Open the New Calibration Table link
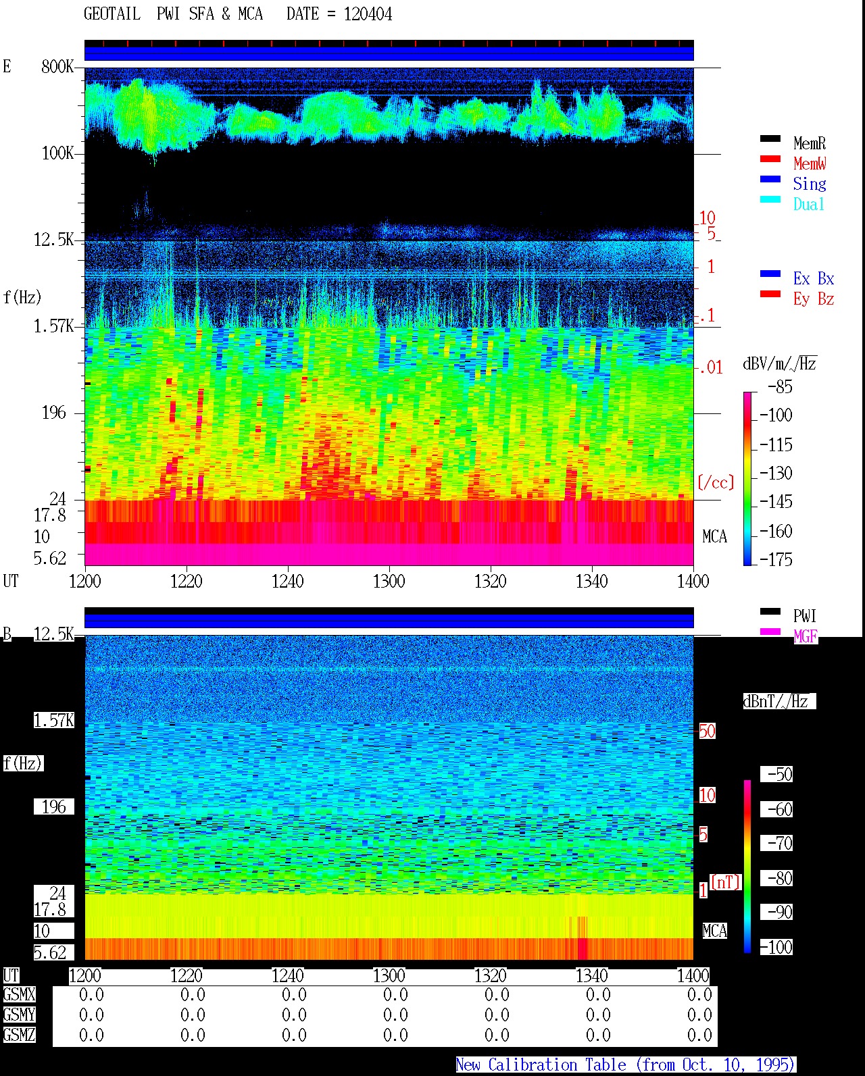The width and height of the screenshot is (865, 1076). coord(626,1065)
